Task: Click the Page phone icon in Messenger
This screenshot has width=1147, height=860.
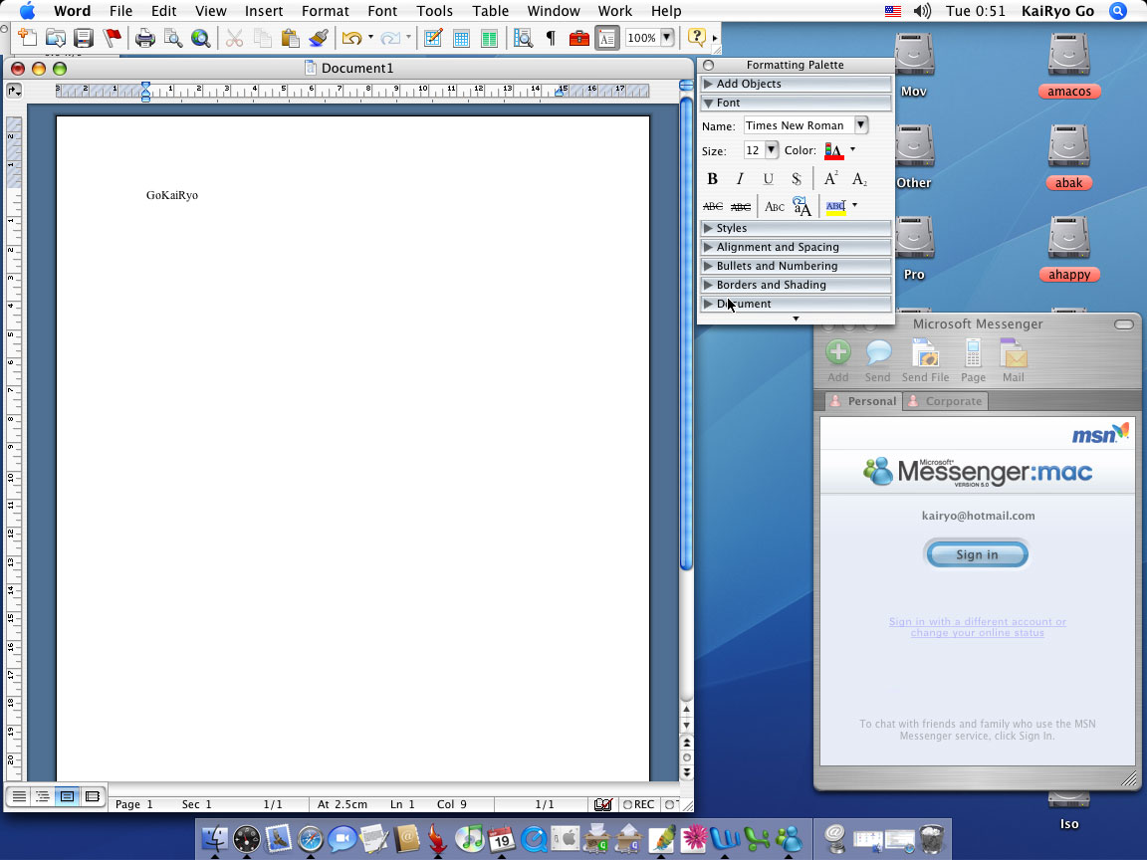Action: (x=973, y=360)
